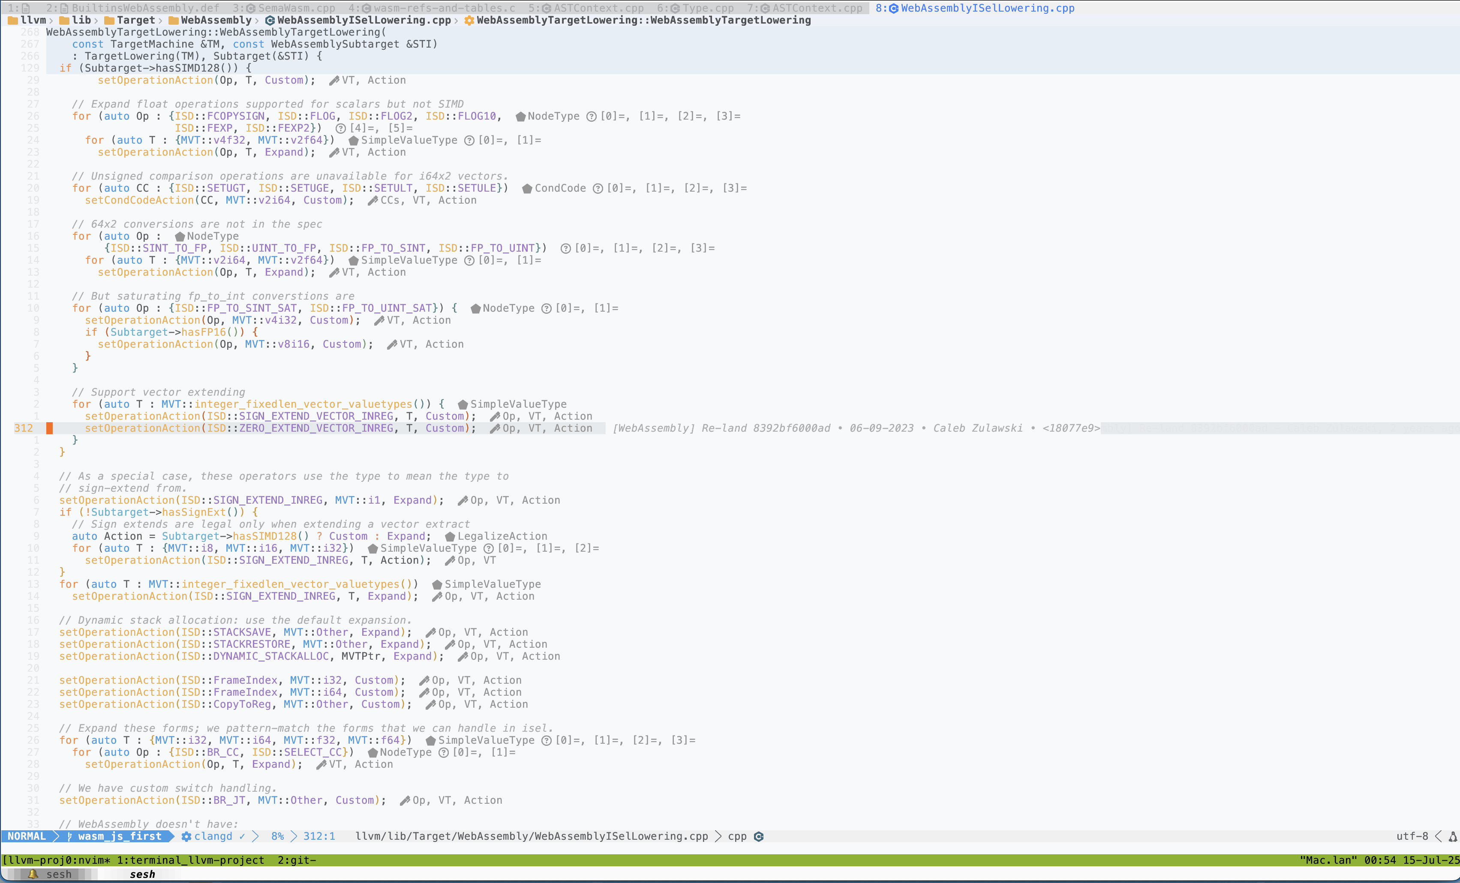Open the Type.cpp buffer tab
The image size is (1460, 883).
tap(695, 8)
